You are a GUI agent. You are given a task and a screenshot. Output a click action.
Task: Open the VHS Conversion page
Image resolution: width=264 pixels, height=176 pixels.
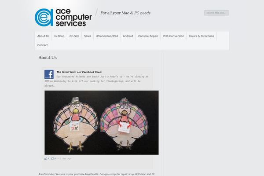(173, 36)
